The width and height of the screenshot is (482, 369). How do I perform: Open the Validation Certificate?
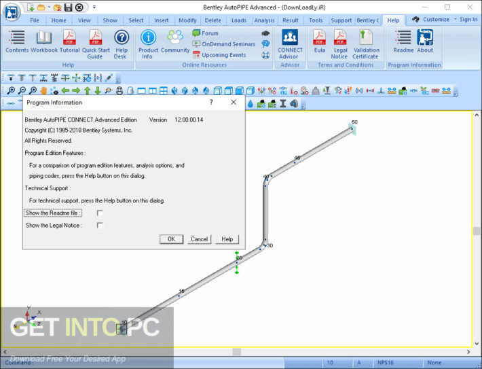(x=366, y=45)
